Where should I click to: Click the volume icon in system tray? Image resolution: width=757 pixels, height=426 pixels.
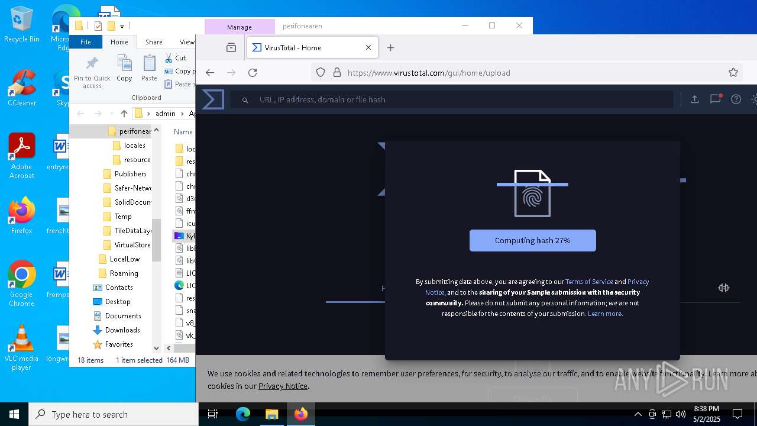(681, 414)
